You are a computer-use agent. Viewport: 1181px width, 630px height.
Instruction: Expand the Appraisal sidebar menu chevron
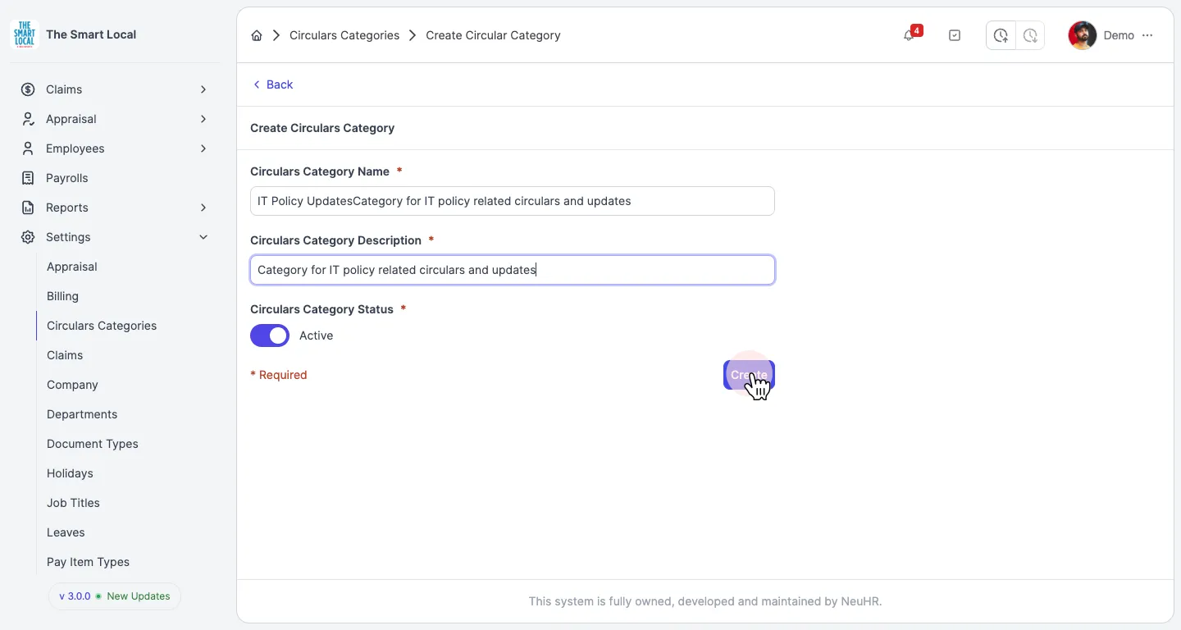click(x=203, y=119)
